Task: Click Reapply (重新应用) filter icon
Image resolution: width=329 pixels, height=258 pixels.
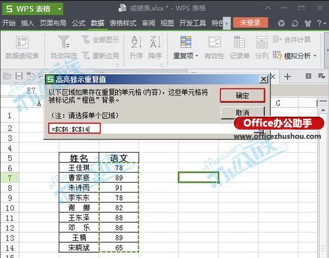Action: tap(86, 55)
